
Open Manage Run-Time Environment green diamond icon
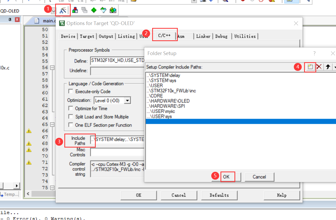point(94,10)
